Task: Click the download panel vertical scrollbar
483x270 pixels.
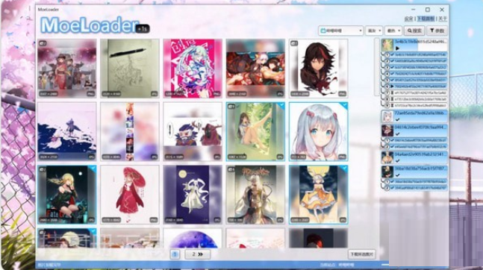Action: pyautogui.click(x=376, y=67)
